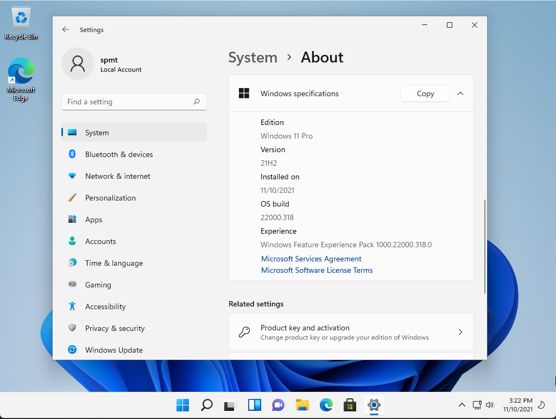Open Accessibility settings page
The image size is (556, 419).
click(134, 306)
